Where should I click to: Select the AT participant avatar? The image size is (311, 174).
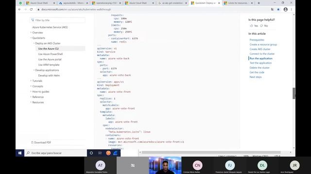[101, 165]
